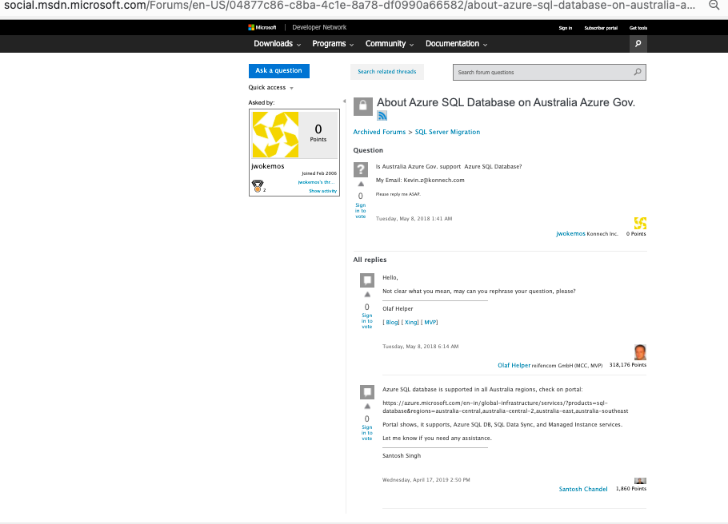Open SQL Server Migration breadcrumb link

[x=447, y=132]
